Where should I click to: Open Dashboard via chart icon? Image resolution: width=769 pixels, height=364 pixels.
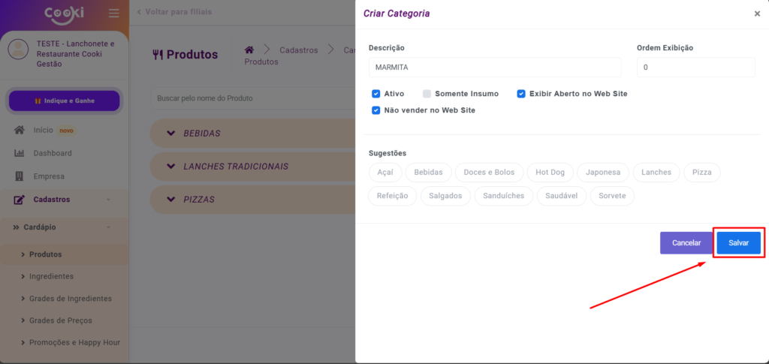(x=20, y=153)
